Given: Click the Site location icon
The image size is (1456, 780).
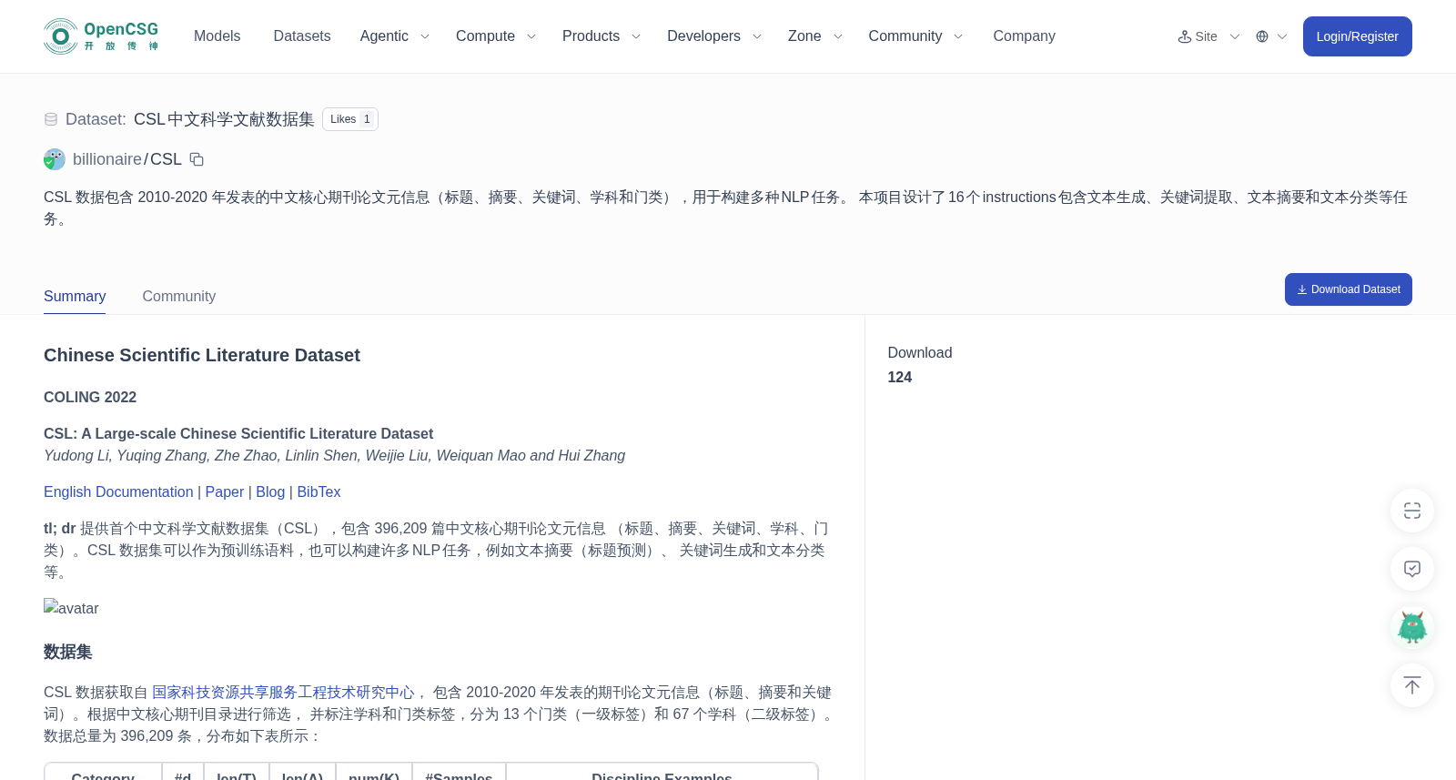Looking at the screenshot, I should (1184, 36).
